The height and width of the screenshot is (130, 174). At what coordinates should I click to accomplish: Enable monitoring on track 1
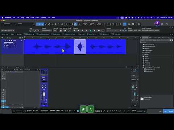click(x=11, y=41)
